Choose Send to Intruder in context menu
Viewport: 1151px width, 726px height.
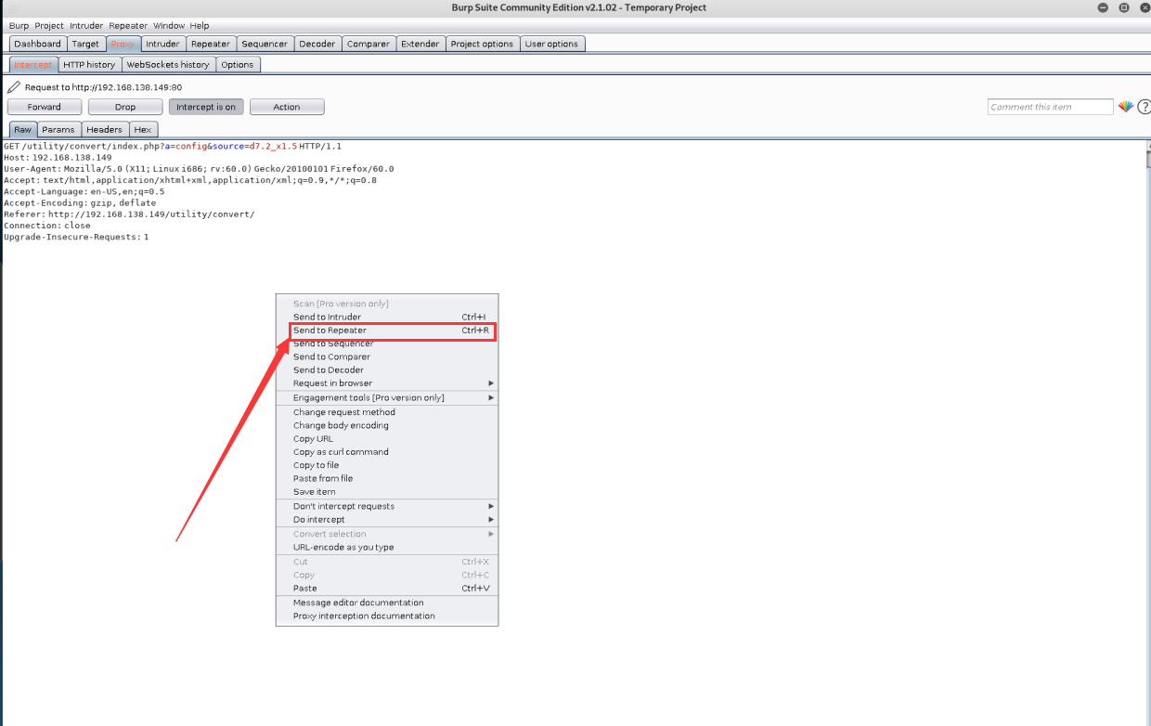pyautogui.click(x=387, y=318)
